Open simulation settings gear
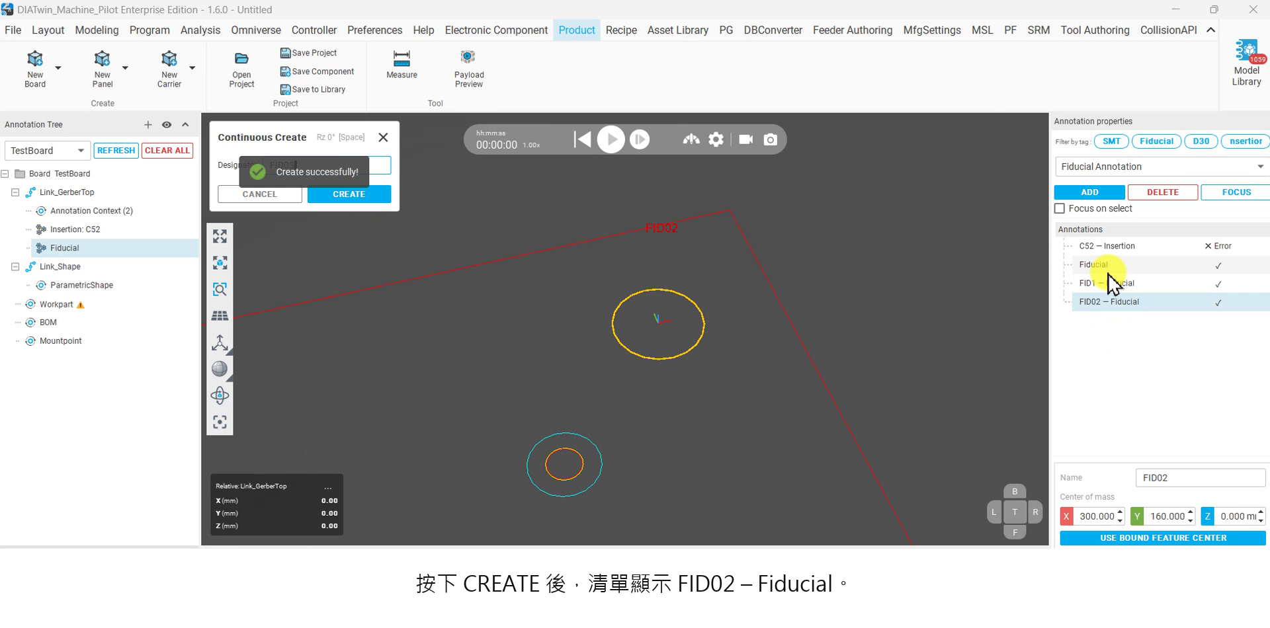The height and width of the screenshot is (628, 1270). [x=716, y=139]
